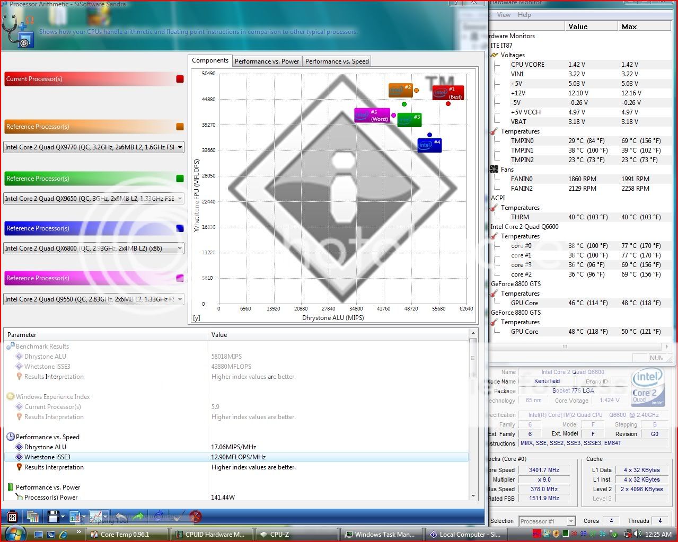Open the dropdown arrow beside the line graph icon
Viewport: 678px width, 542px height.
[105, 517]
